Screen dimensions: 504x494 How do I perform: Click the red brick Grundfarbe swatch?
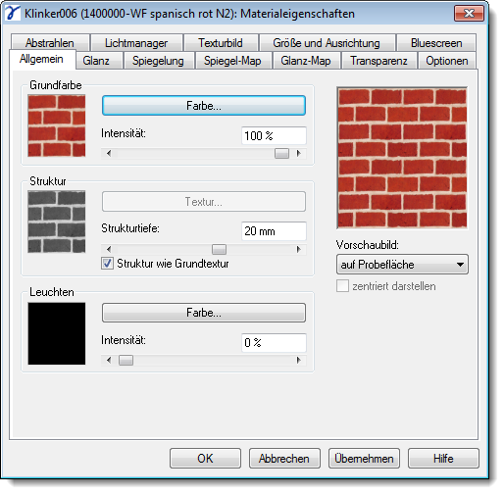pos(57,125)
